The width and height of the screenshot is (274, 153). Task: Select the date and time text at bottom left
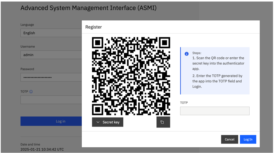pyautogui.click(x=42, y=149)
